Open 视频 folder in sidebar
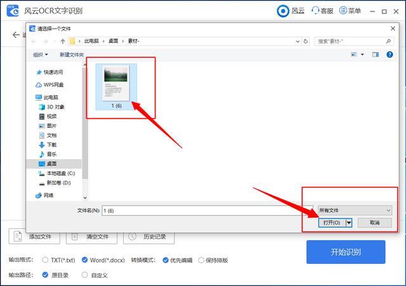 [x=48, y=117]
